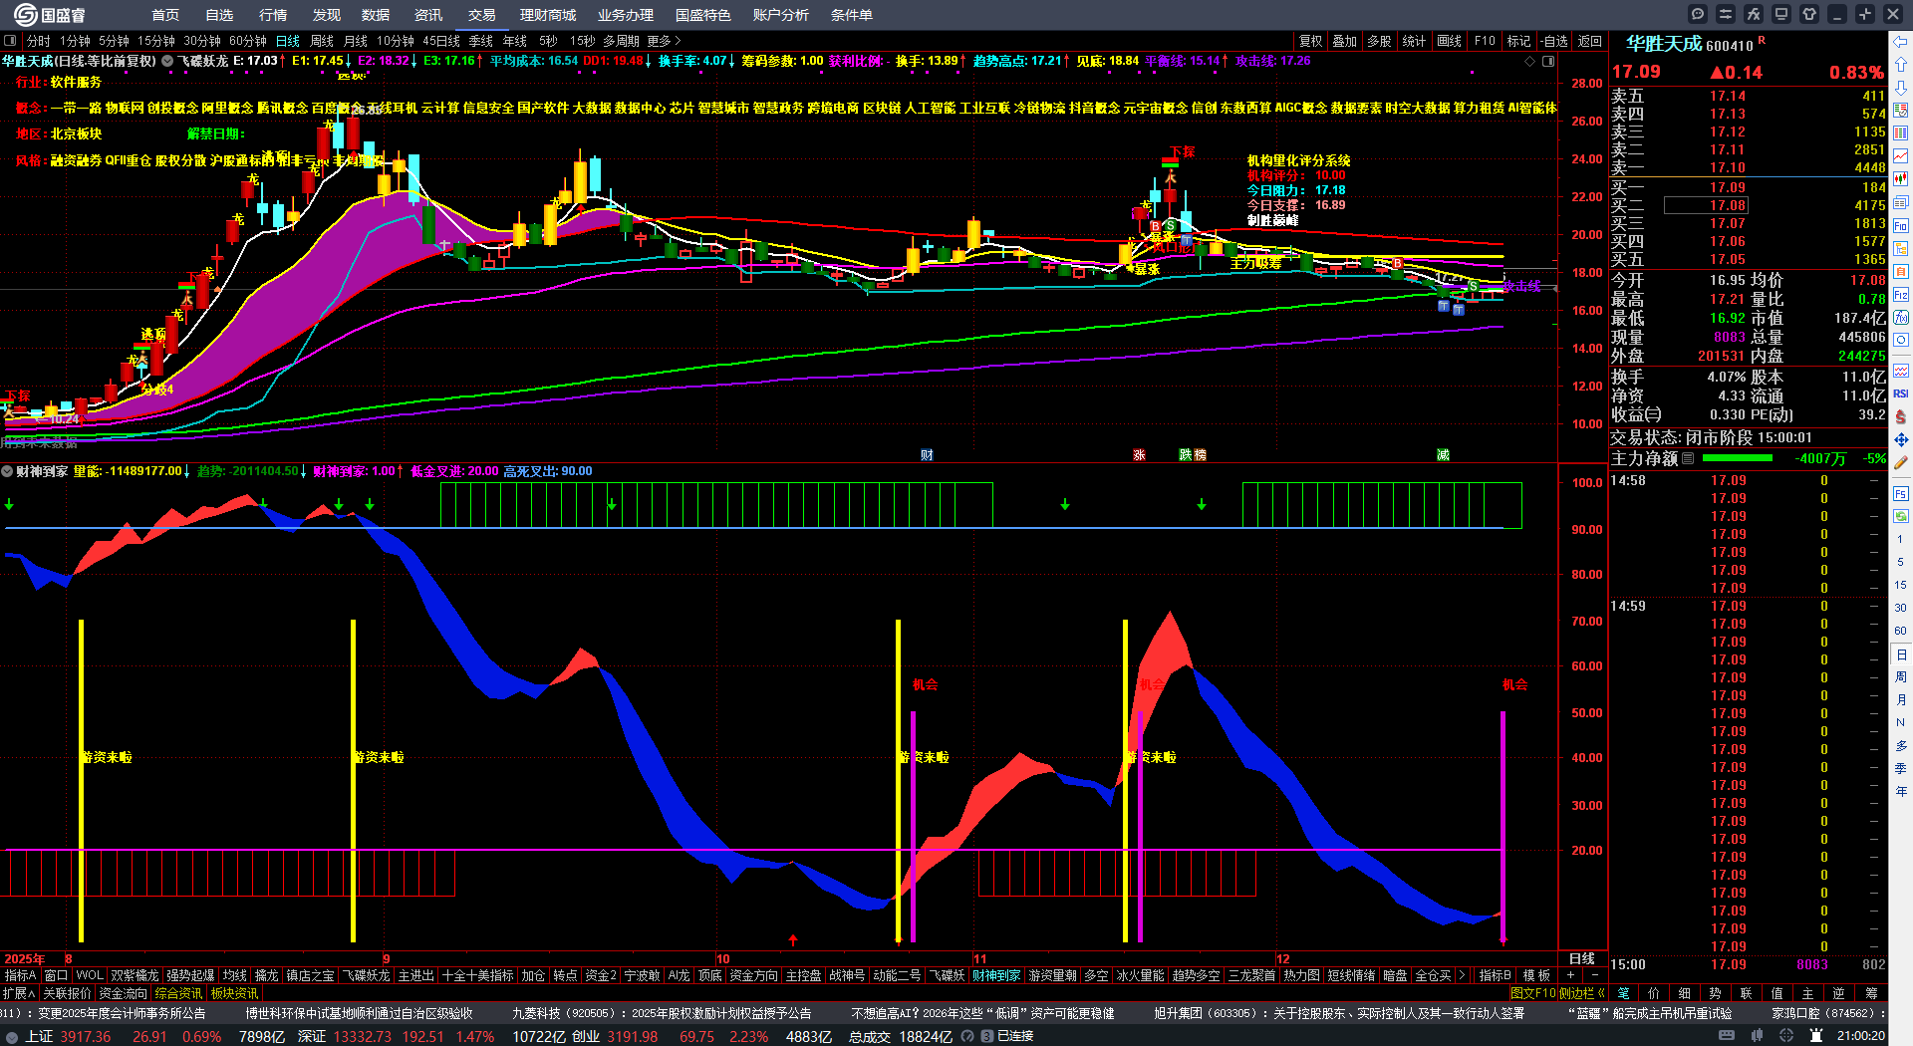The height and width of the screenshot is (1046, 1913).
Task: Open the 行情 menu
Action: click(273, 15)
